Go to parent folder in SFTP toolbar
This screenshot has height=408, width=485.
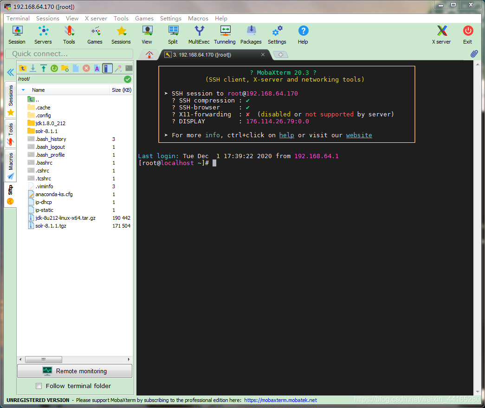23,68
